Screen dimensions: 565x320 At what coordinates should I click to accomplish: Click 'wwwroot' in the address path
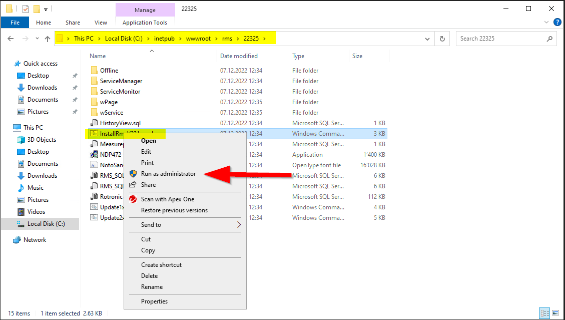(198, 39)
